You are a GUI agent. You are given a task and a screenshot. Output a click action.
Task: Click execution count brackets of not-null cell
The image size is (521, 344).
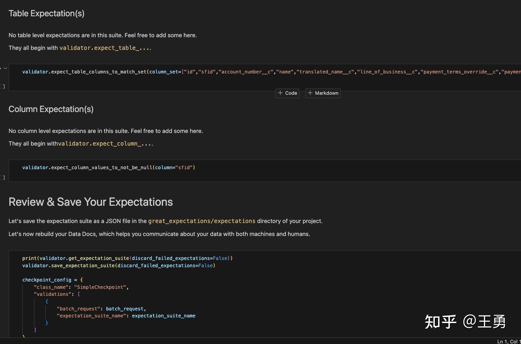point(3,177)
